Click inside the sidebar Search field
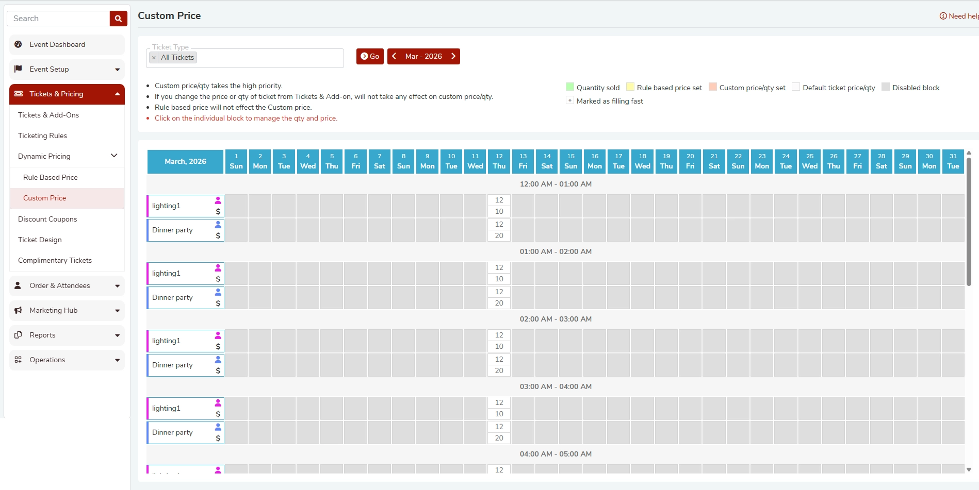979x490 pixels. pos(58,19)
